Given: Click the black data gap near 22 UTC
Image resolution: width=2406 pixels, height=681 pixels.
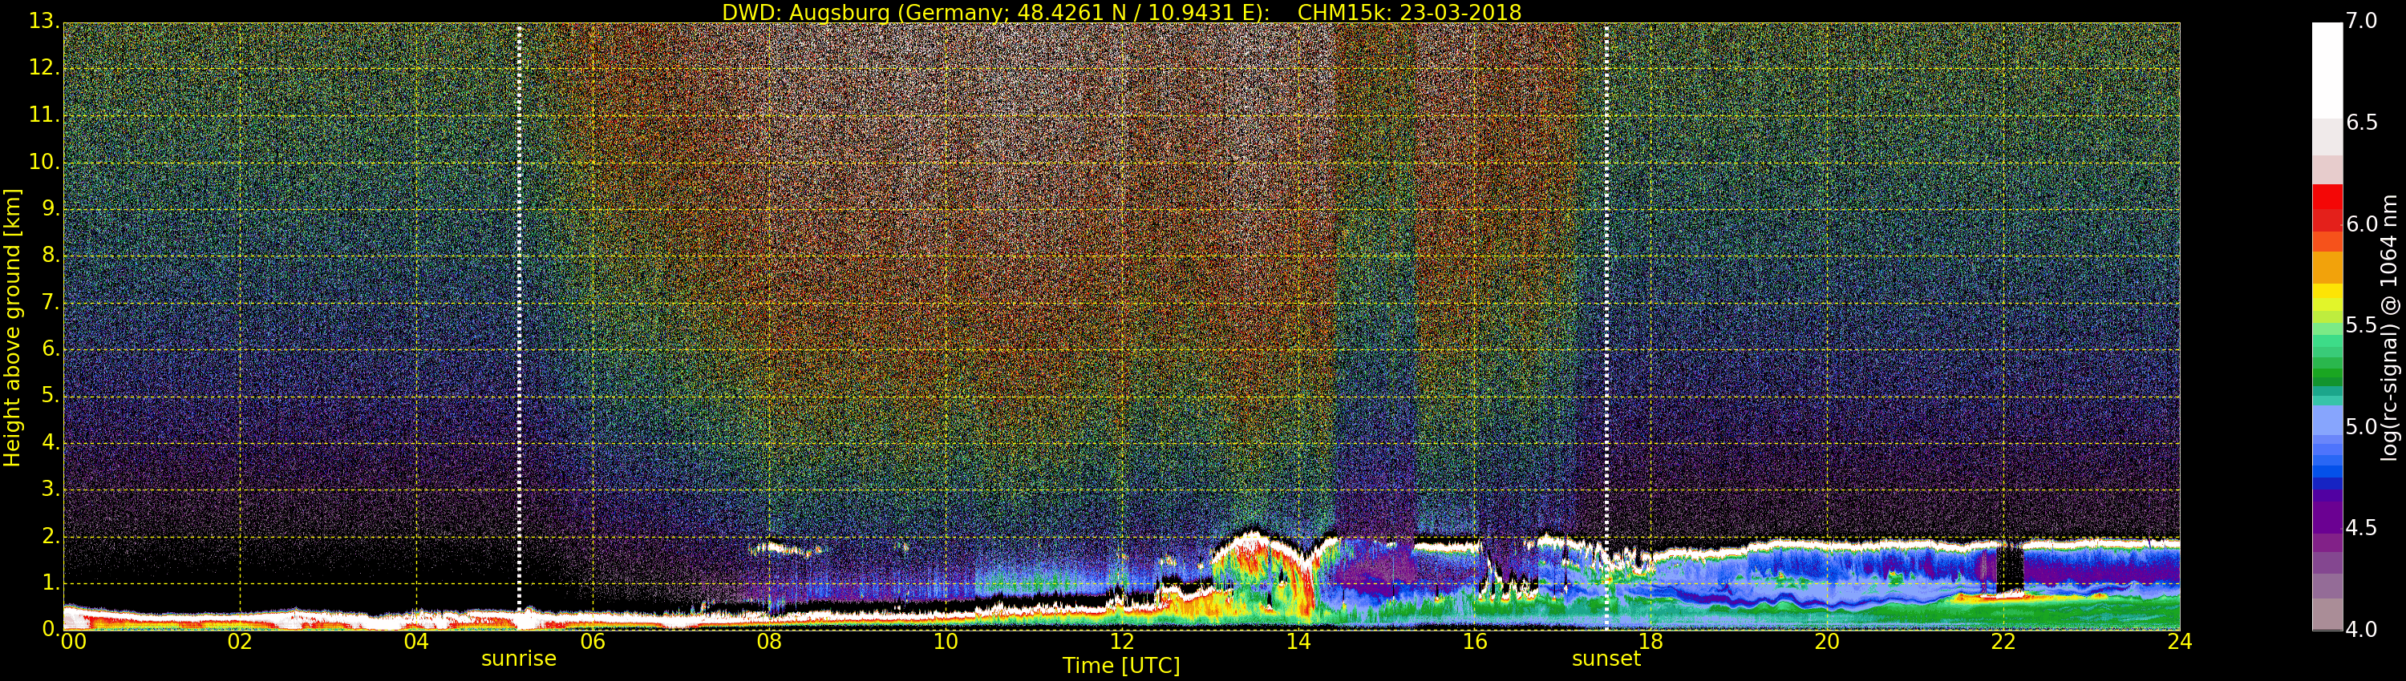Looking at the screenshot, I should click(2010, 569).
